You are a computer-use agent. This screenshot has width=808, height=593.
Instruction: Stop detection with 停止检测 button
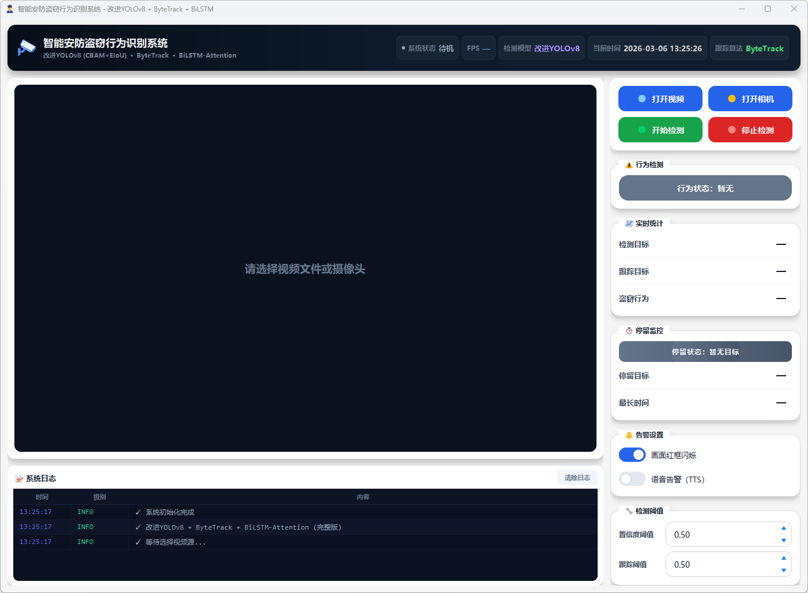click(750, 130)
